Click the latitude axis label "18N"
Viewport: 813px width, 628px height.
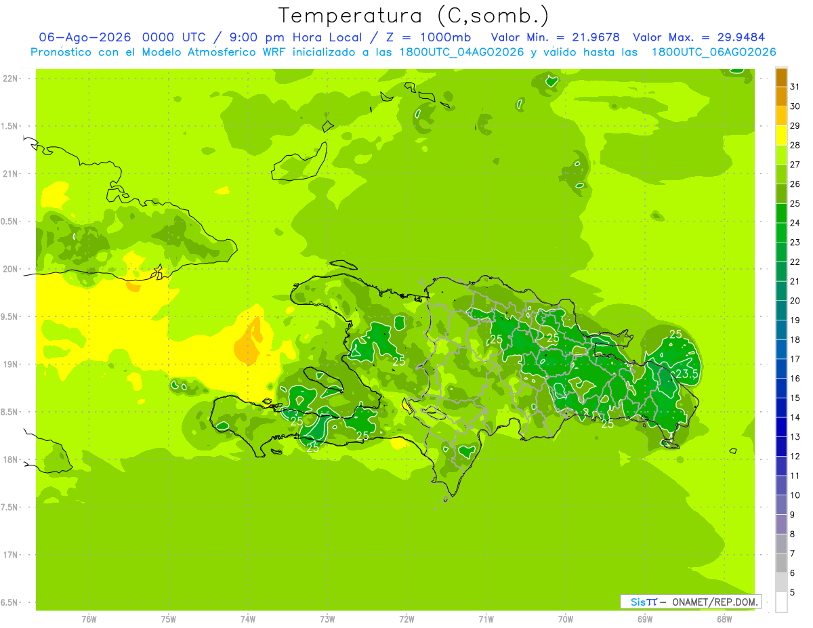[x=11, y=460]
